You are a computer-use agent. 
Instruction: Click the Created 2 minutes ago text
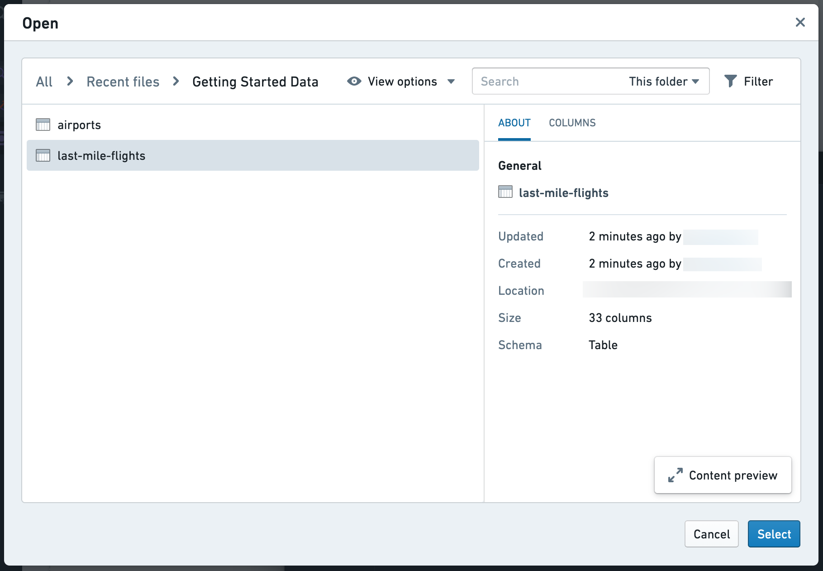tap(635, 264)
